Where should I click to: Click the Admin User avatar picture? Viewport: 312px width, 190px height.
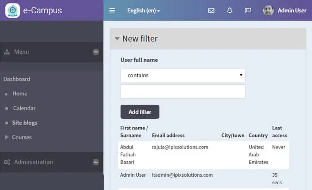point(268,11)
